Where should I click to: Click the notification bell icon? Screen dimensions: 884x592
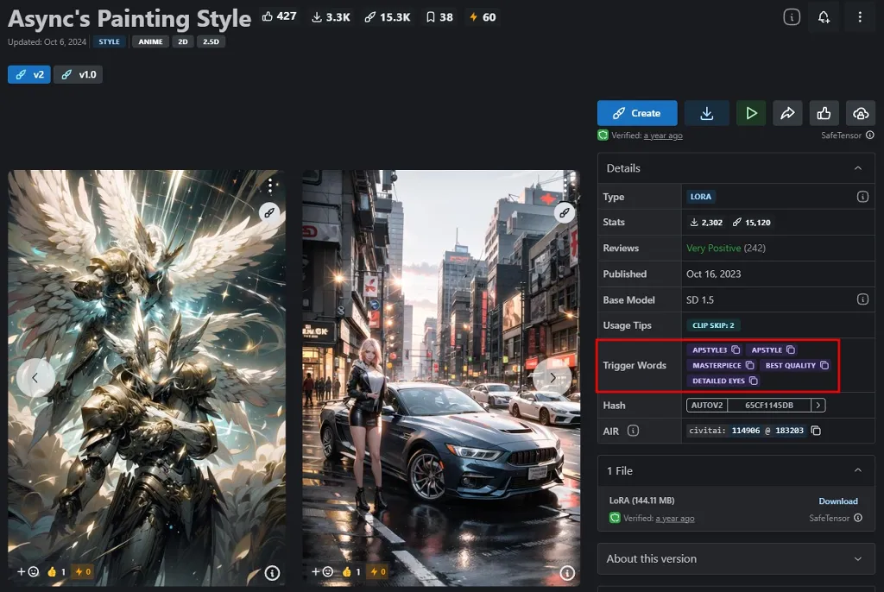[824, 17]
